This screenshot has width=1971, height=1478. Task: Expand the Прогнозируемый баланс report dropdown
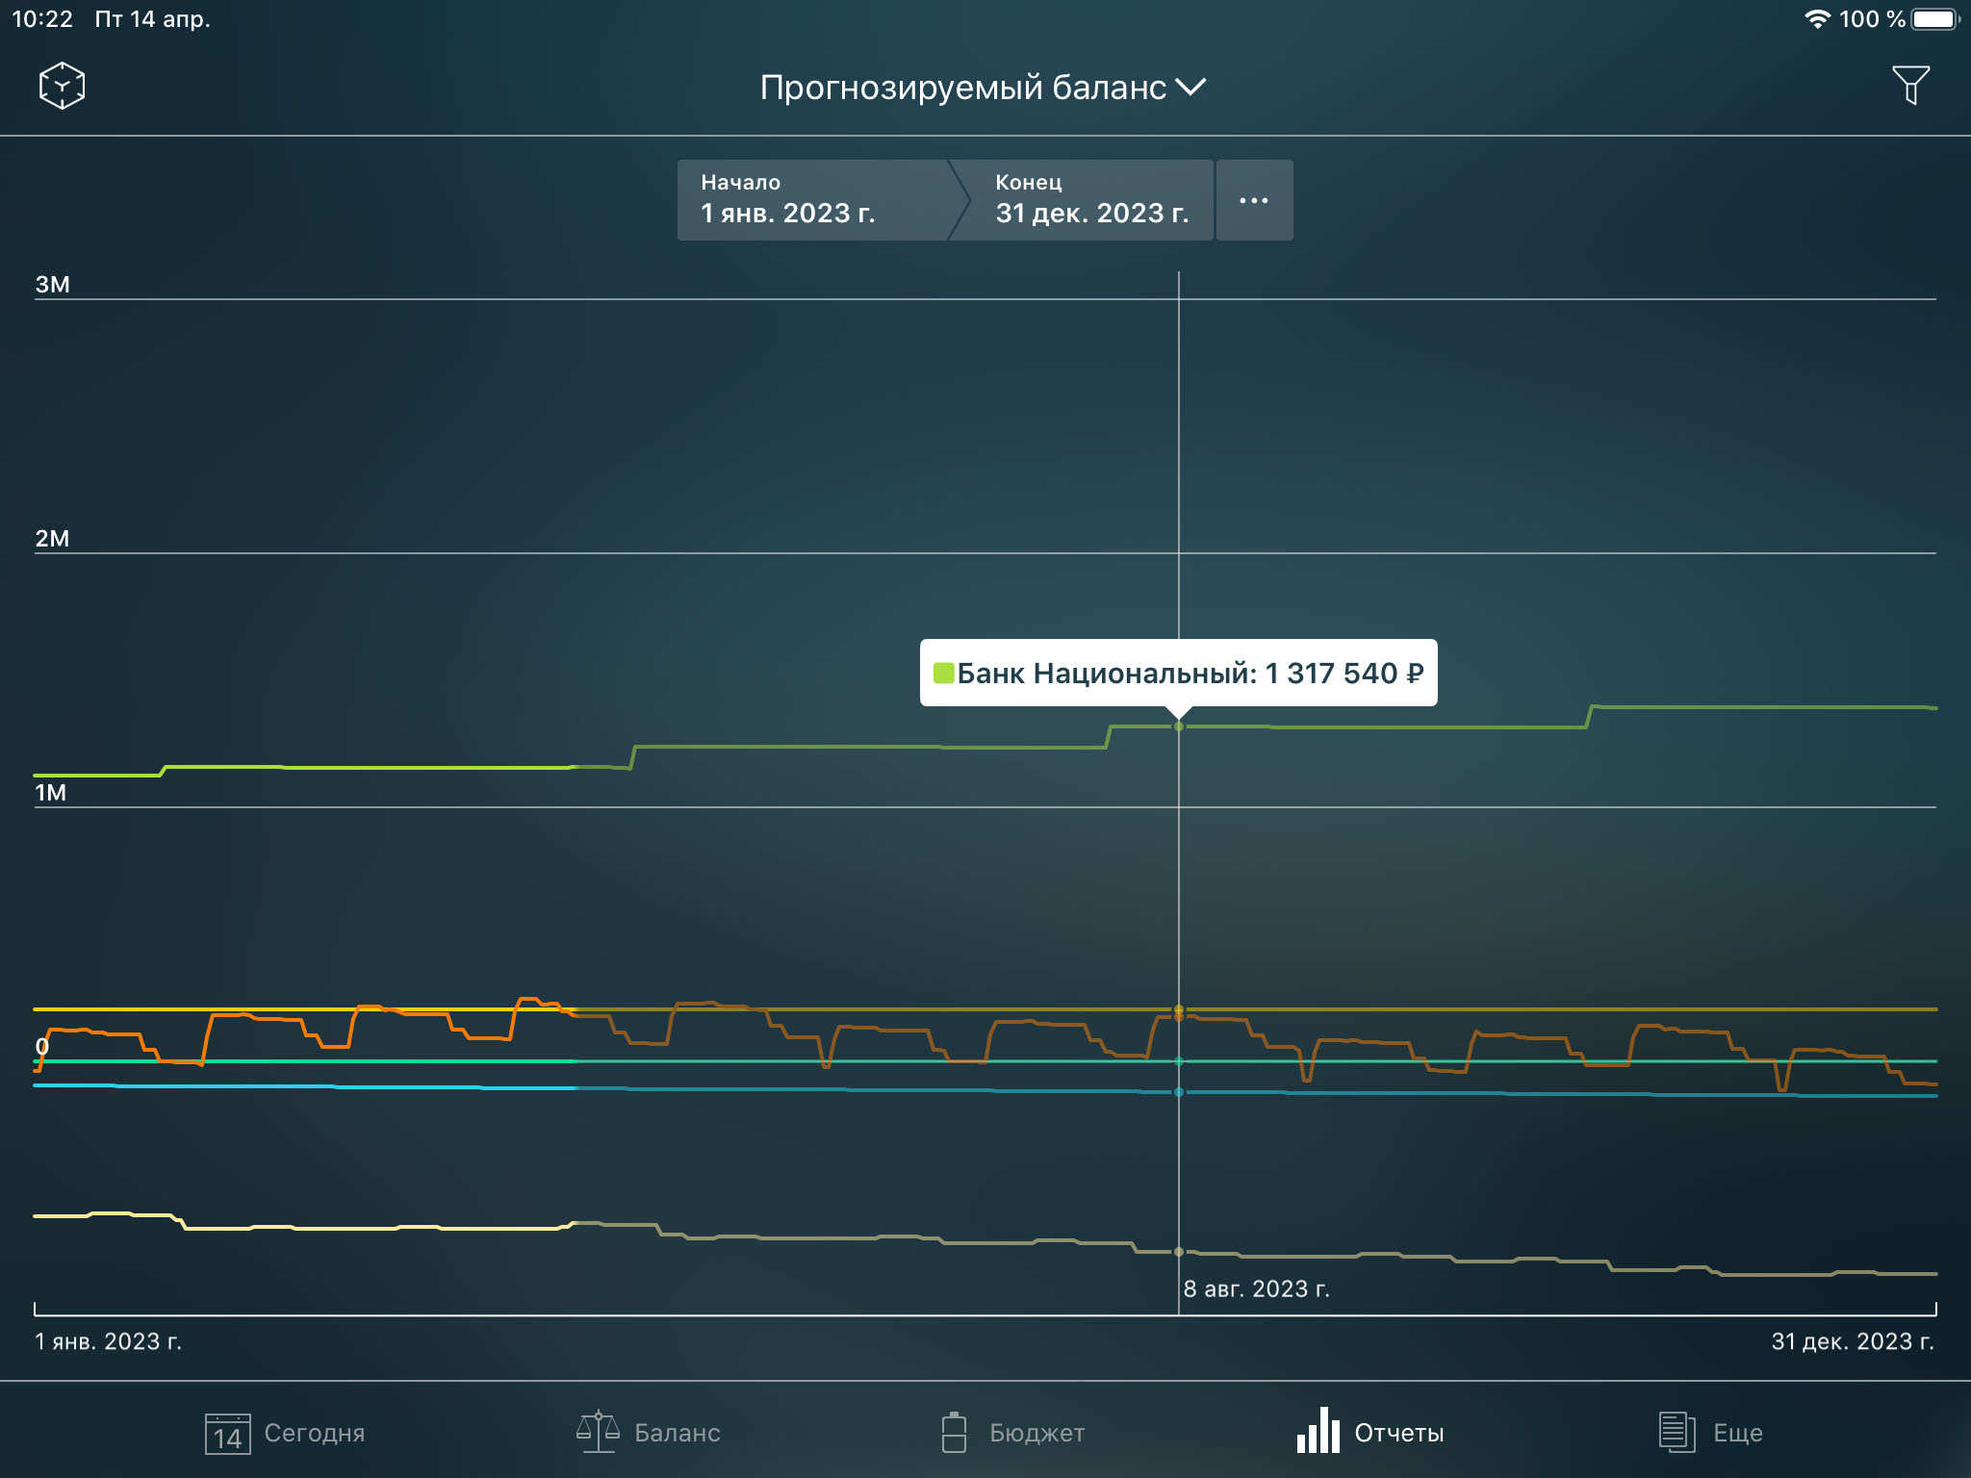(x=983, y=88)
